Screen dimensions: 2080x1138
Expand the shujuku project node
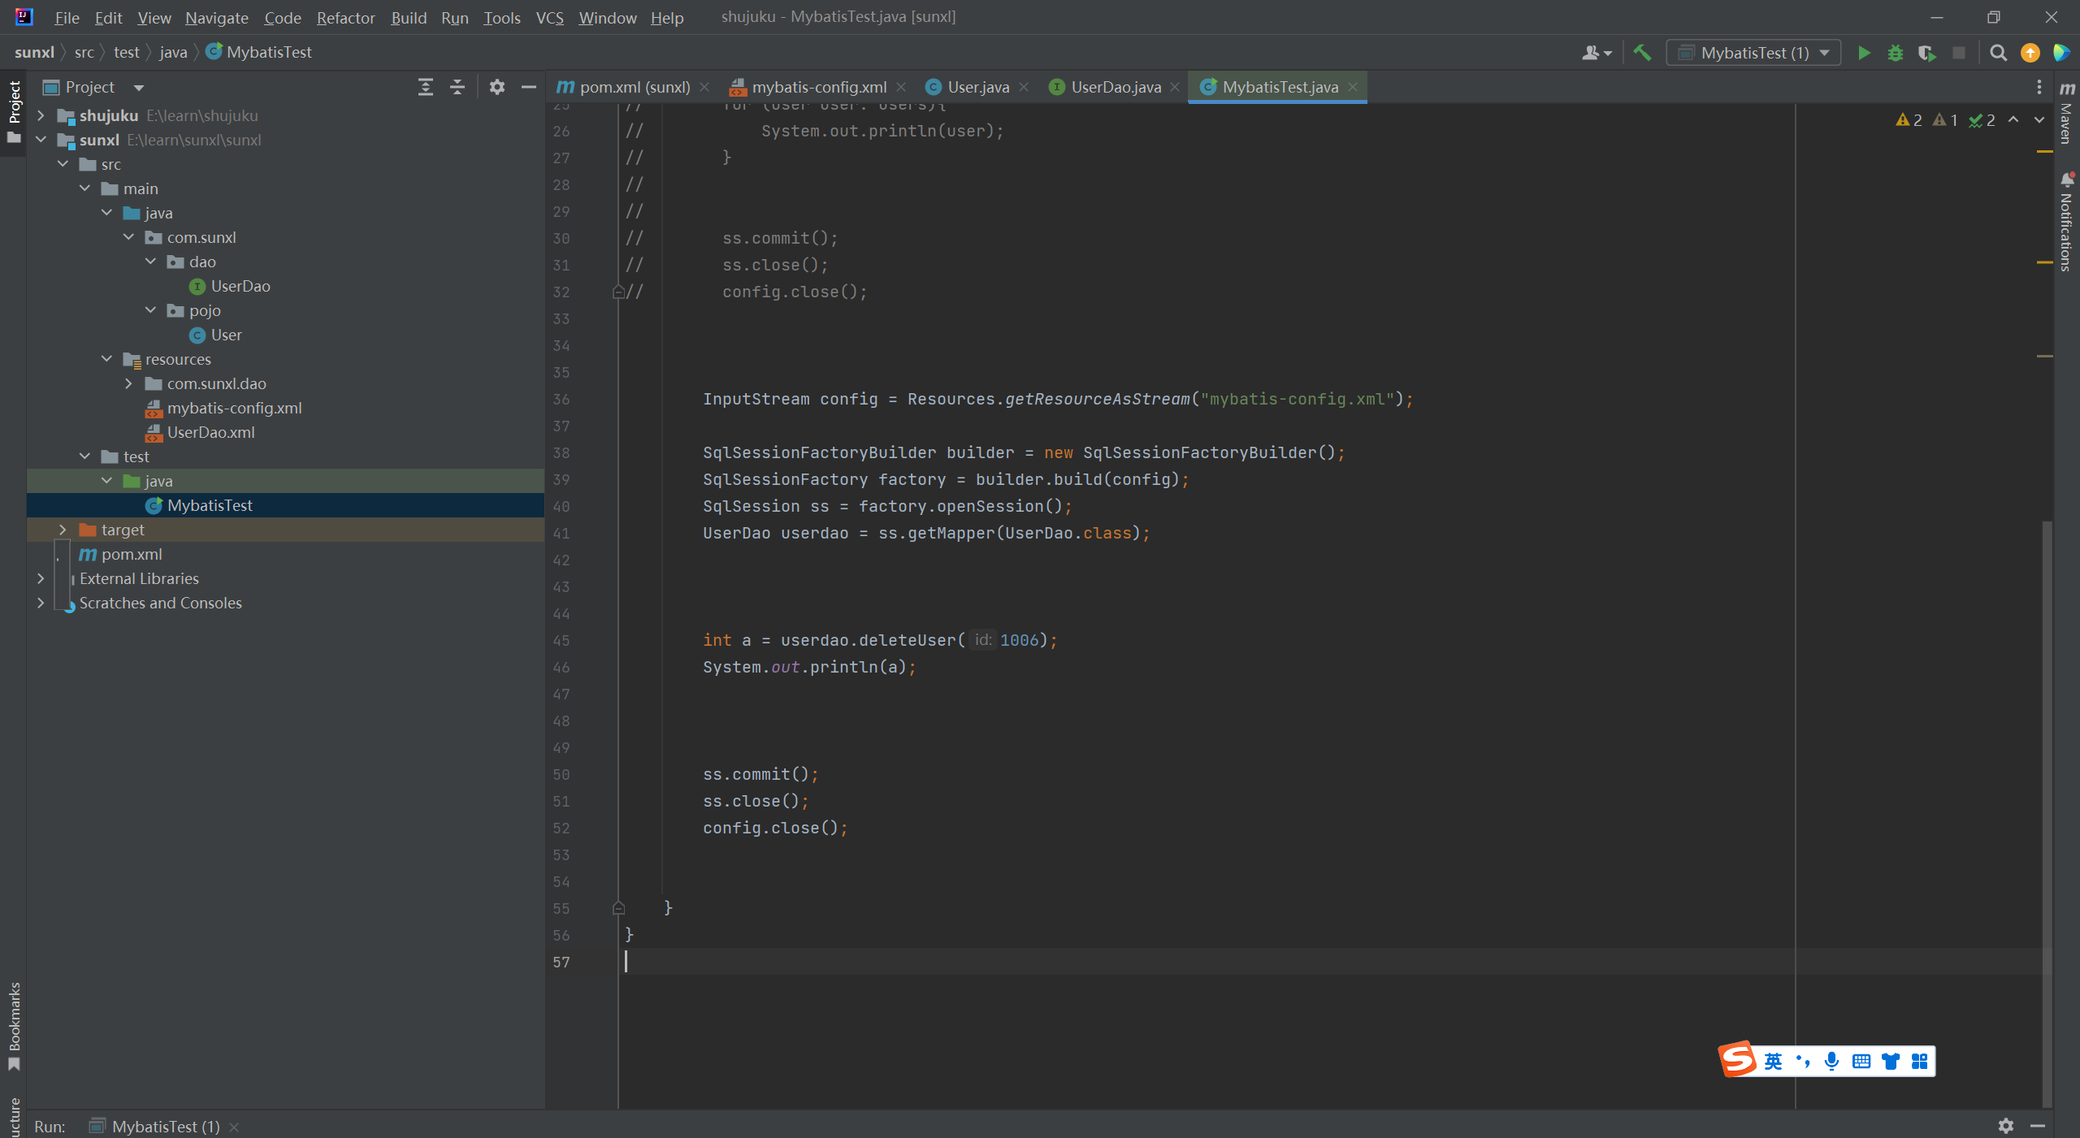[x=41, y=115]
